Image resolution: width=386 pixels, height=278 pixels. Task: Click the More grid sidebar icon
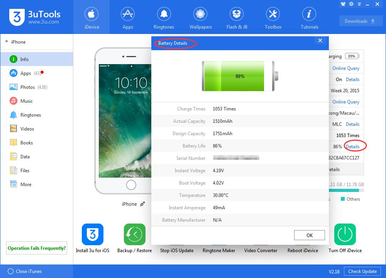click(13, 184)
